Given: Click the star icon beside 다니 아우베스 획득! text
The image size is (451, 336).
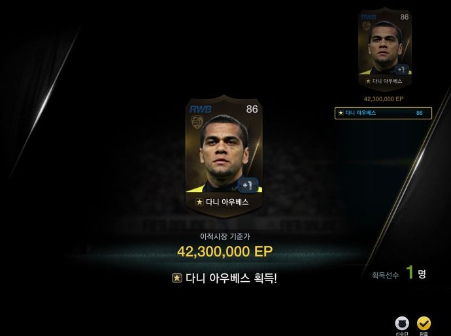Looking at the screenshot, I should point(177,278).
